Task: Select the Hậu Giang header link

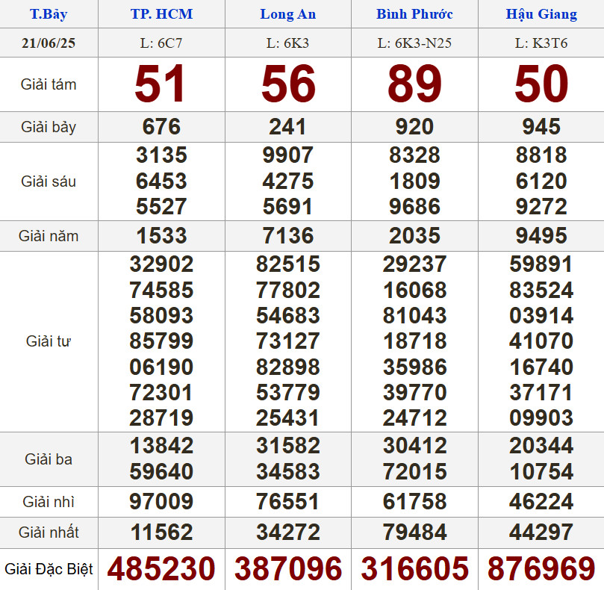Action: 541,14
